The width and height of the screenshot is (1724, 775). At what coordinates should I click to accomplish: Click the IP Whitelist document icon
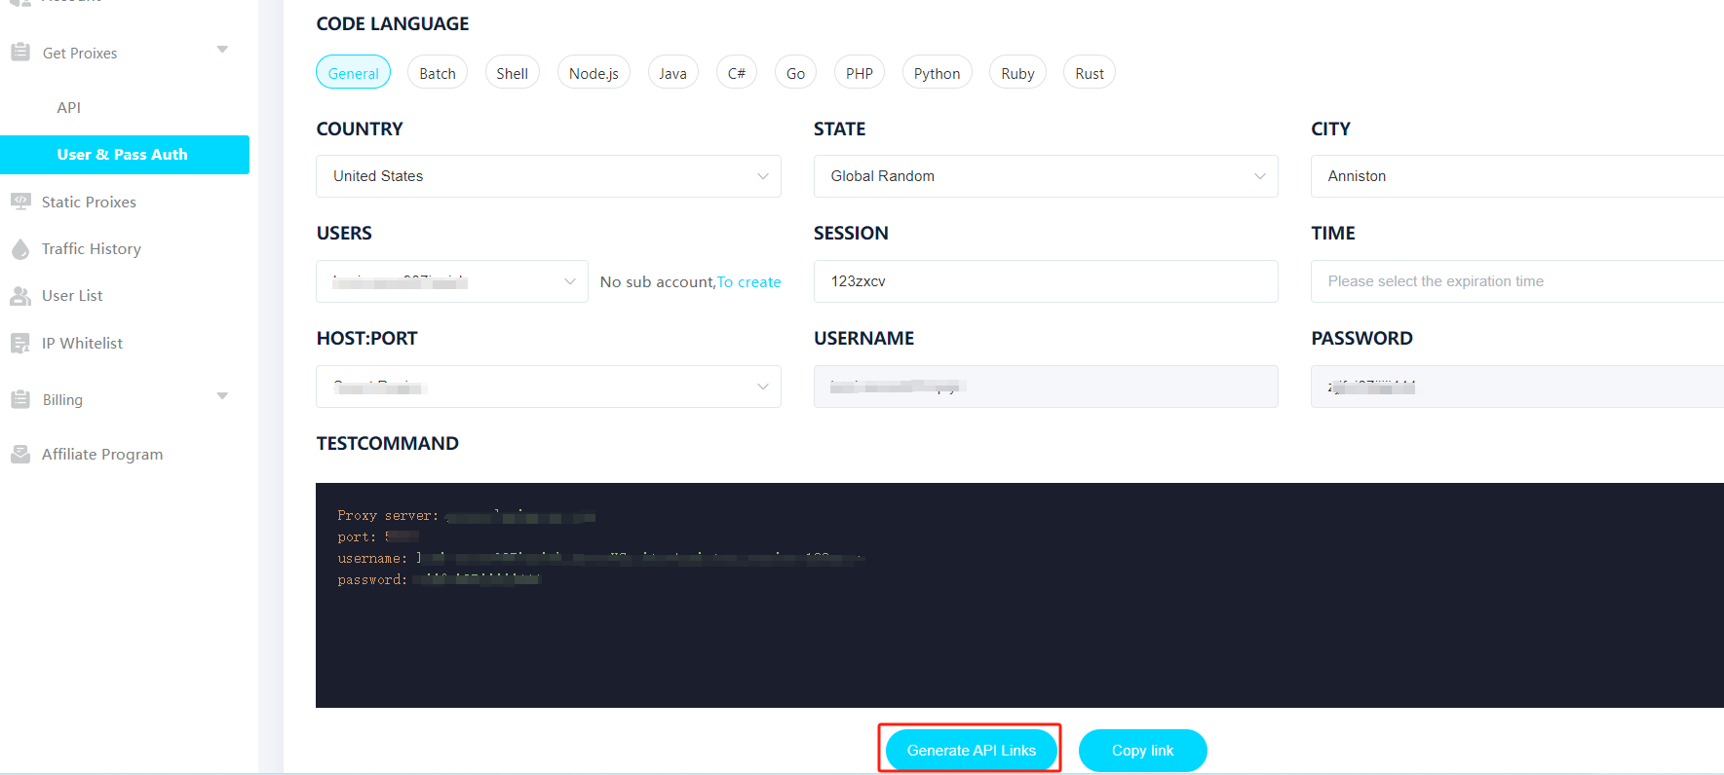20,343
